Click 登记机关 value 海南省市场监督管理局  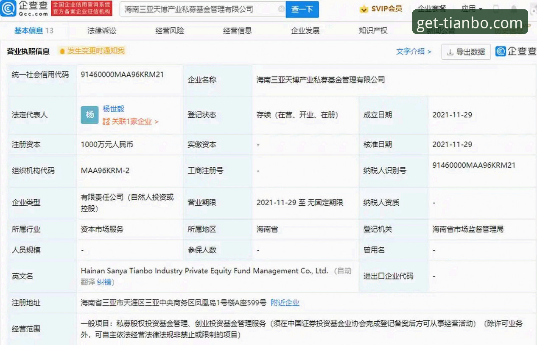point(468,229)
